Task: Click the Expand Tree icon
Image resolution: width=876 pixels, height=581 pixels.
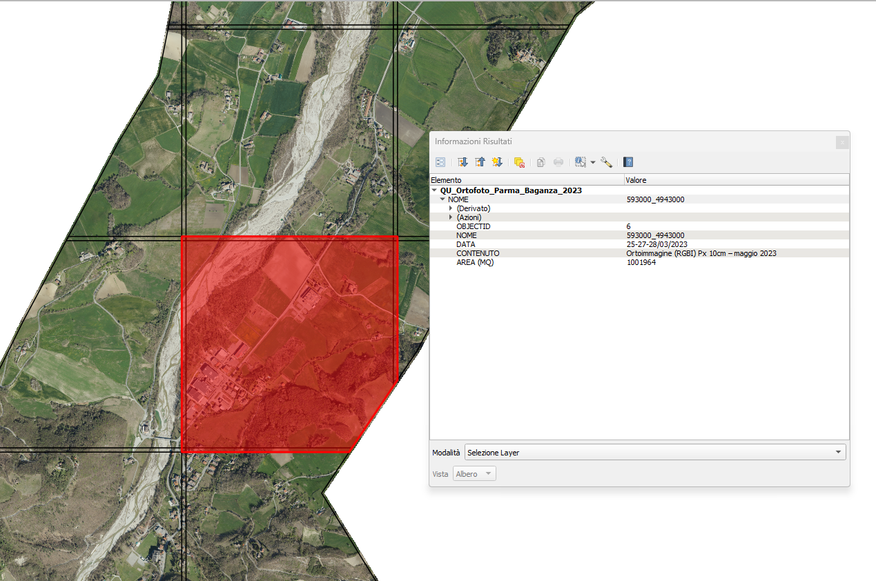Action: pos(463,162)
